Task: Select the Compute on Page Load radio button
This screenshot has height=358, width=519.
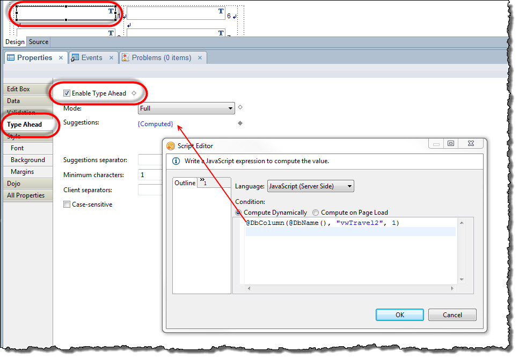Action: click(x=316, y=213)
